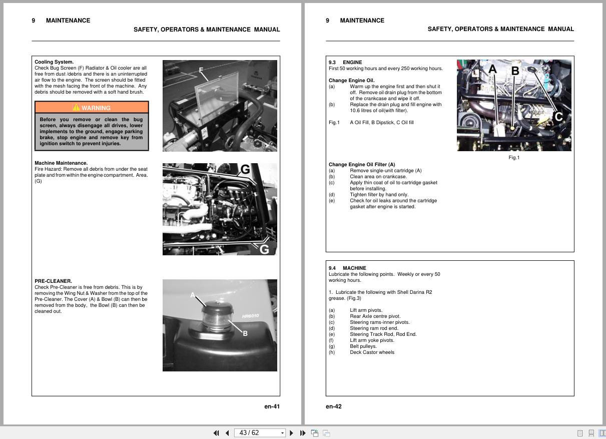Open the page number dropdown arrow
Image resolution: width=606 pixels, height=439 pixels.
[x=282, y=433]
